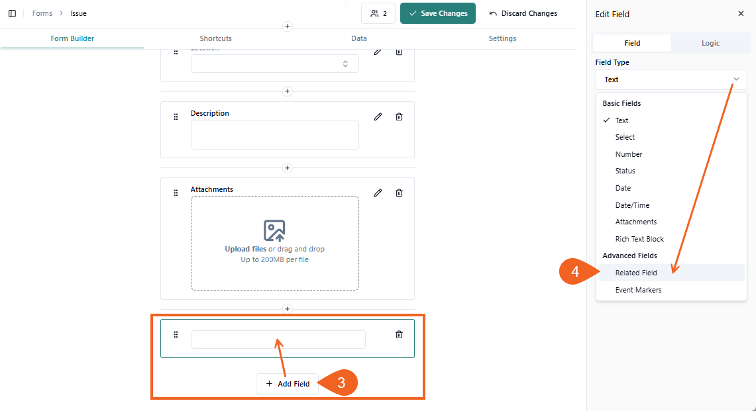The image size is (756, 411).
Task: Go to the Settings tab
Action: (502, 38)
